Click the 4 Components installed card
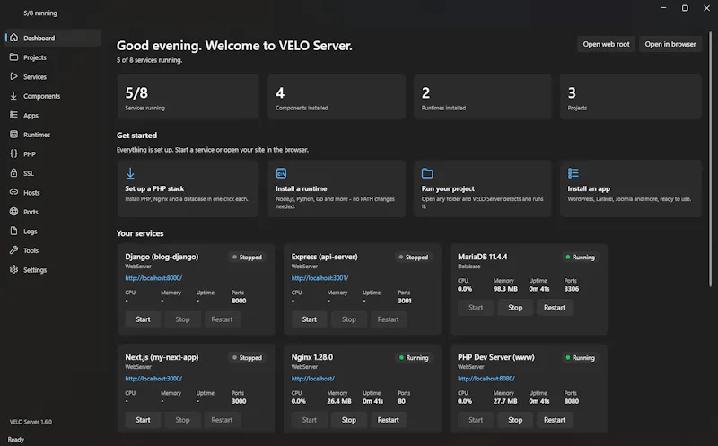This screenshot has height=446, width=718. coord(337,97)
